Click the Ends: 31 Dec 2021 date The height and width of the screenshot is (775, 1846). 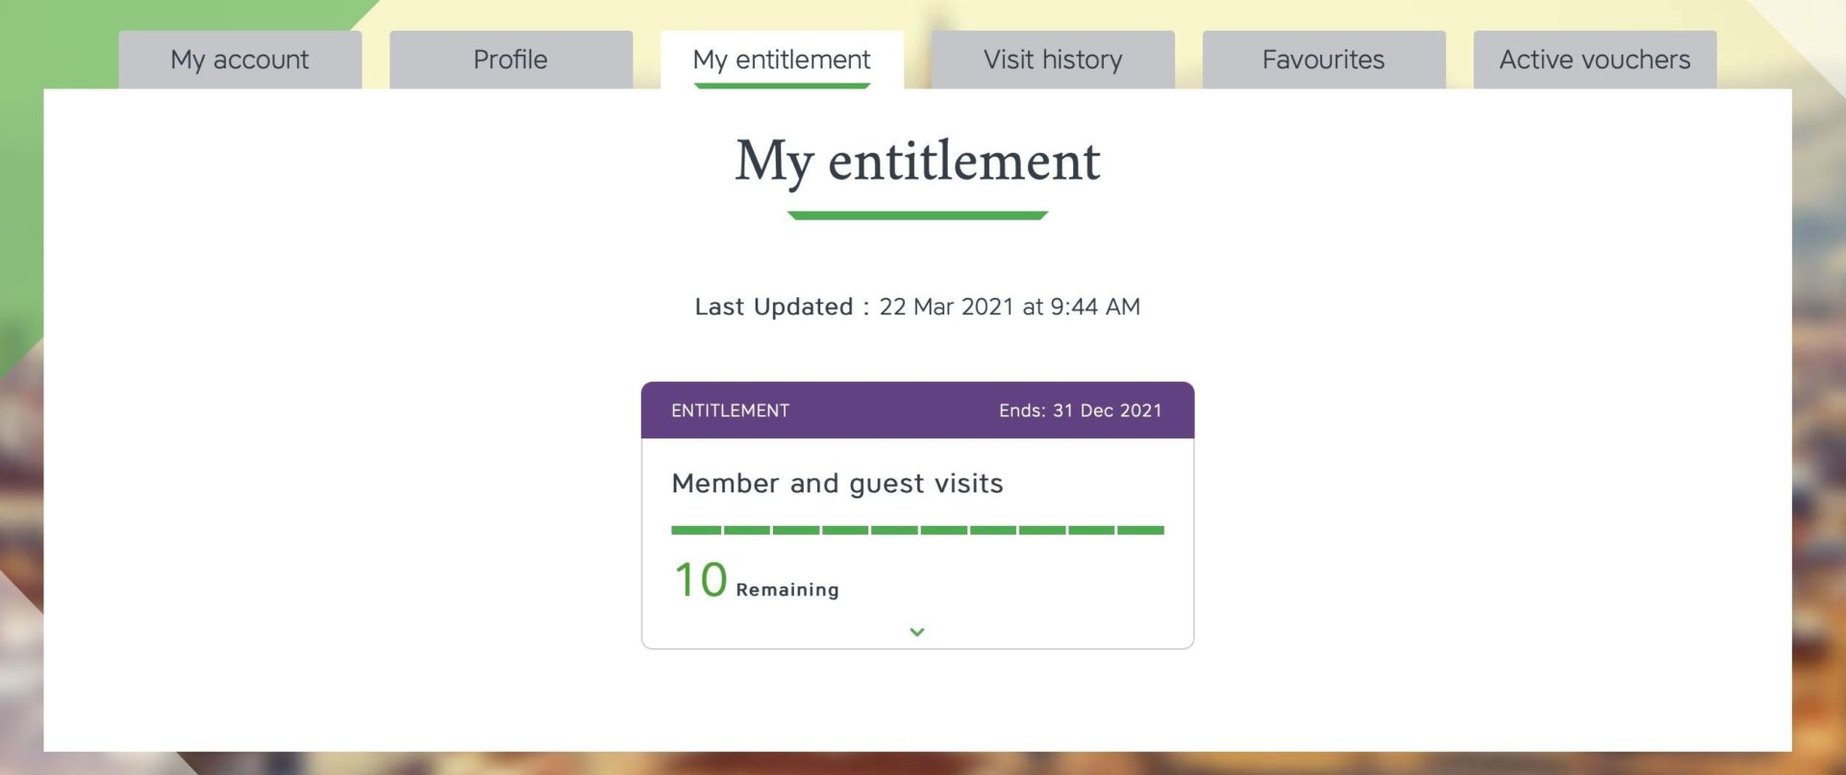point(1080,411)
